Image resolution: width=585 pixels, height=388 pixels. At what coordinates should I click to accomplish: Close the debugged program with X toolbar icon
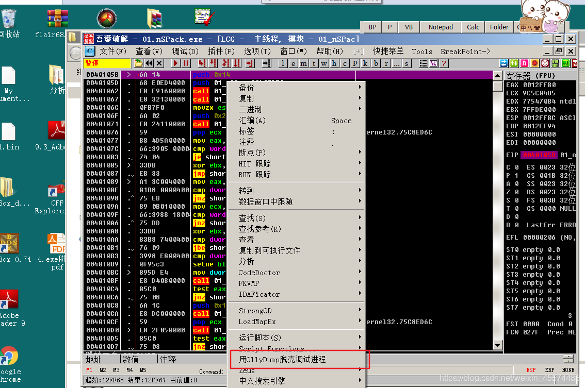[x=159, y=63]
